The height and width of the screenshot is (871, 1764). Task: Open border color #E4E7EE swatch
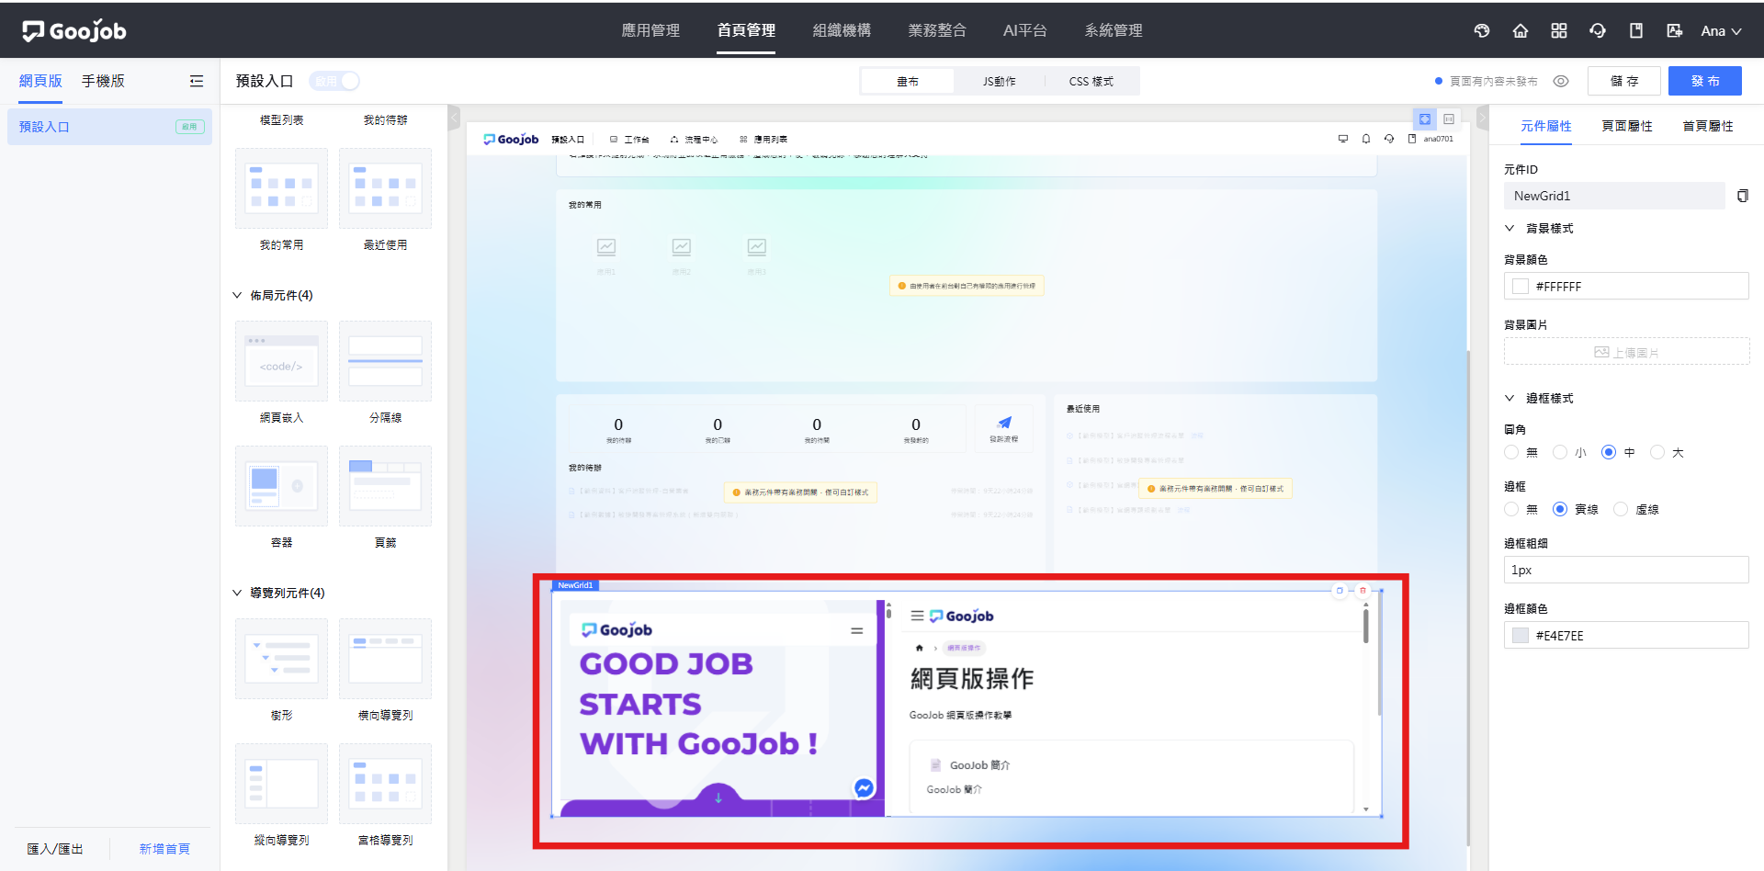click(1521, 636)
